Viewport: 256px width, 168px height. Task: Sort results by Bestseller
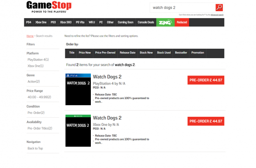click(x=181, y=53)
